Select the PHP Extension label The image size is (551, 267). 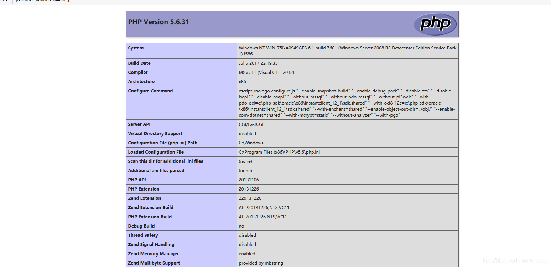[144, 189]
